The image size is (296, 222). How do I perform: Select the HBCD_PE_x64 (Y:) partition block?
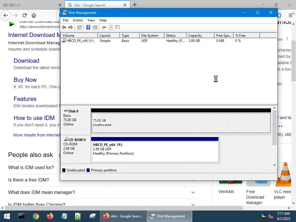point(155,150)
